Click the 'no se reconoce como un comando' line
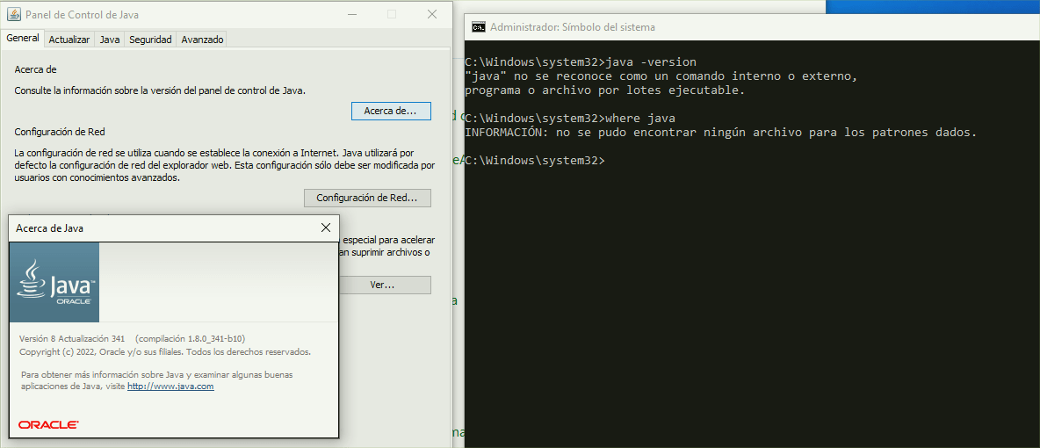Image resolution: width=1040 pixels, height=448 pixels. click(x=661, y=76)
